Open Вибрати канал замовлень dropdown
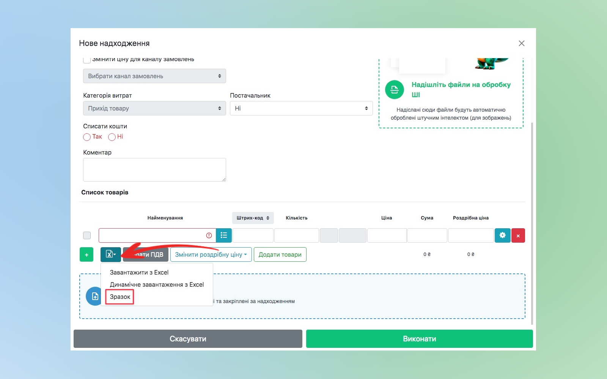Image resolution: width=607 pixels, height=379 pixels. tap(154, 76)
